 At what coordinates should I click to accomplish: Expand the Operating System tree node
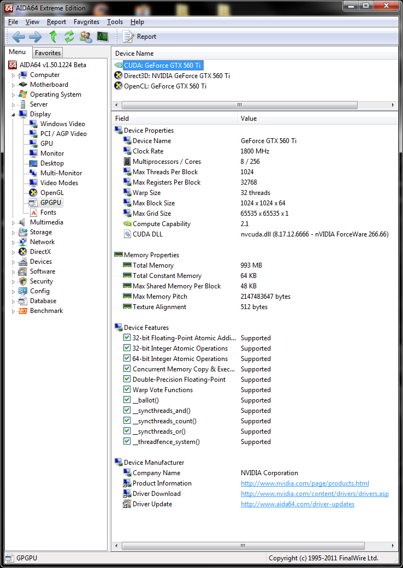14,95
